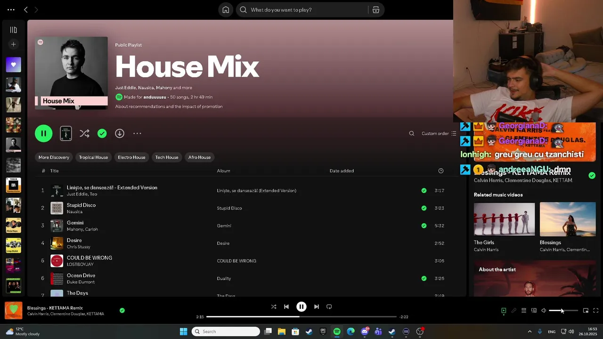Toggle the Now Playing view icon

tap(504, 311)
